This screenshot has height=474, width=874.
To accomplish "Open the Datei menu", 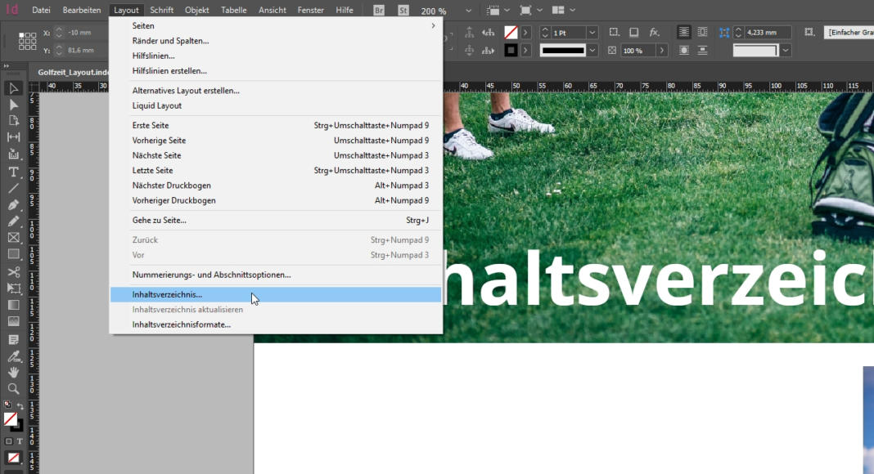I will [41, 10].
